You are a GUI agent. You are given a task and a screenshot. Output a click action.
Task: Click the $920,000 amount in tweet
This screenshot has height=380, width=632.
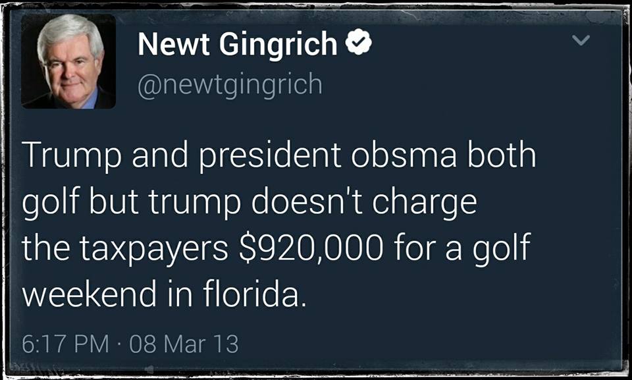(311, 248)
